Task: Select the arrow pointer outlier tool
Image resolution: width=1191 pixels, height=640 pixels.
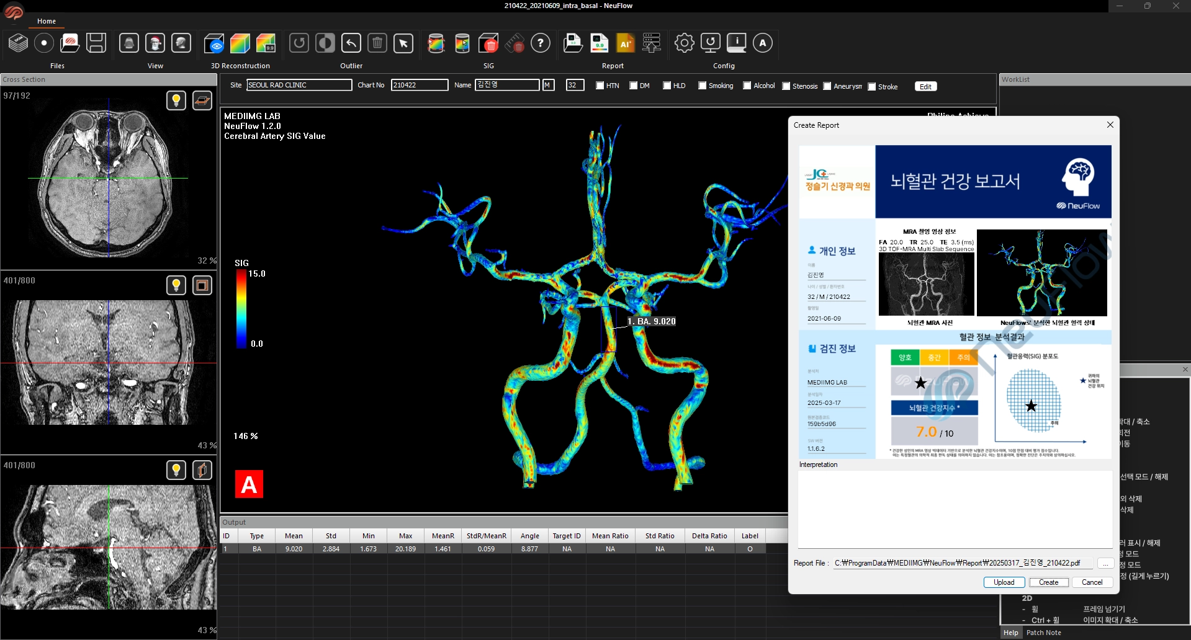Action: [403, 43]
